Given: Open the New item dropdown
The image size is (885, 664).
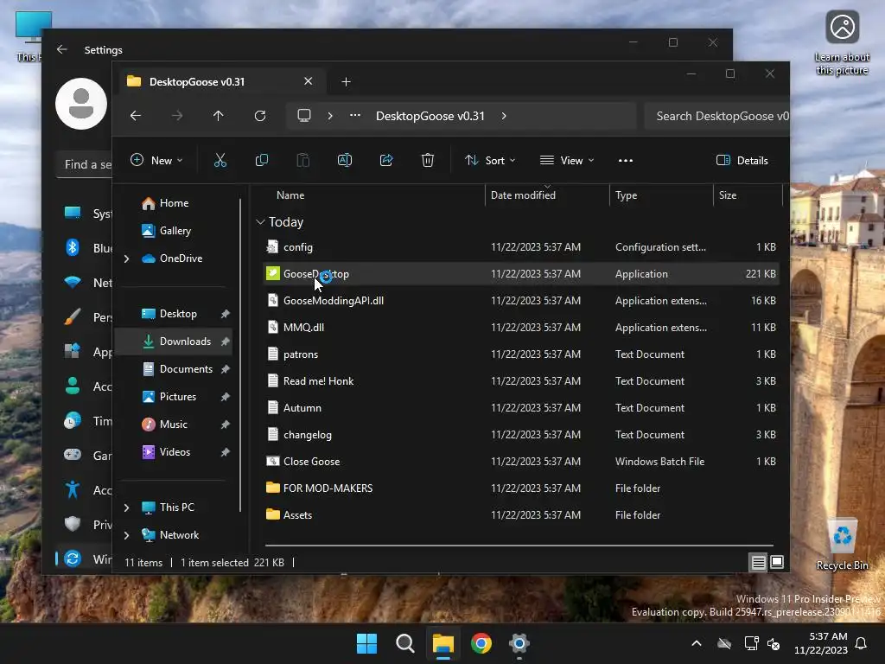Looking at the screenshot, I should tap(156, 160).
